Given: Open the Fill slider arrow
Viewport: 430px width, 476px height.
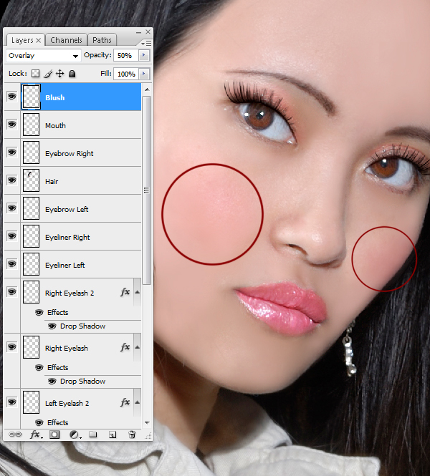Looking at the screenshot, I should [x=144, y=74].
